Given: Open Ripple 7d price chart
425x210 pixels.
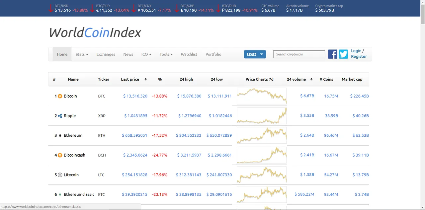Looking at the screenshot, I should (x=262, y=116).
